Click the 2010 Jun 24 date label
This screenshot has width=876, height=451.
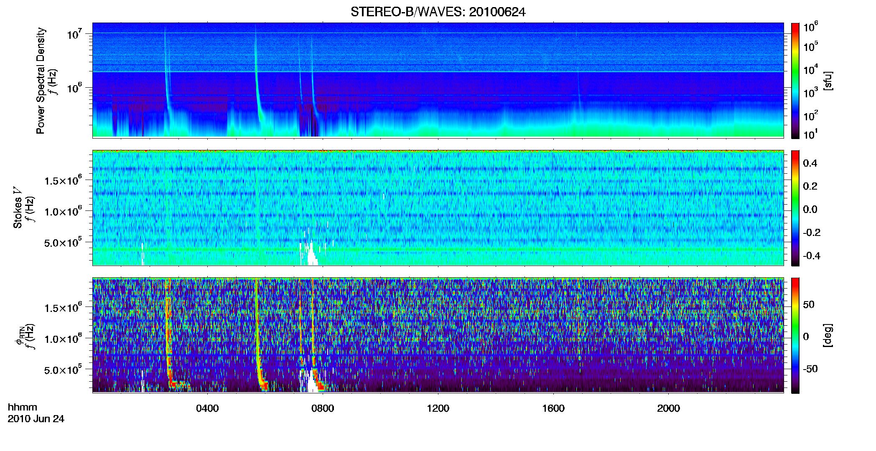tap(36, 419)
